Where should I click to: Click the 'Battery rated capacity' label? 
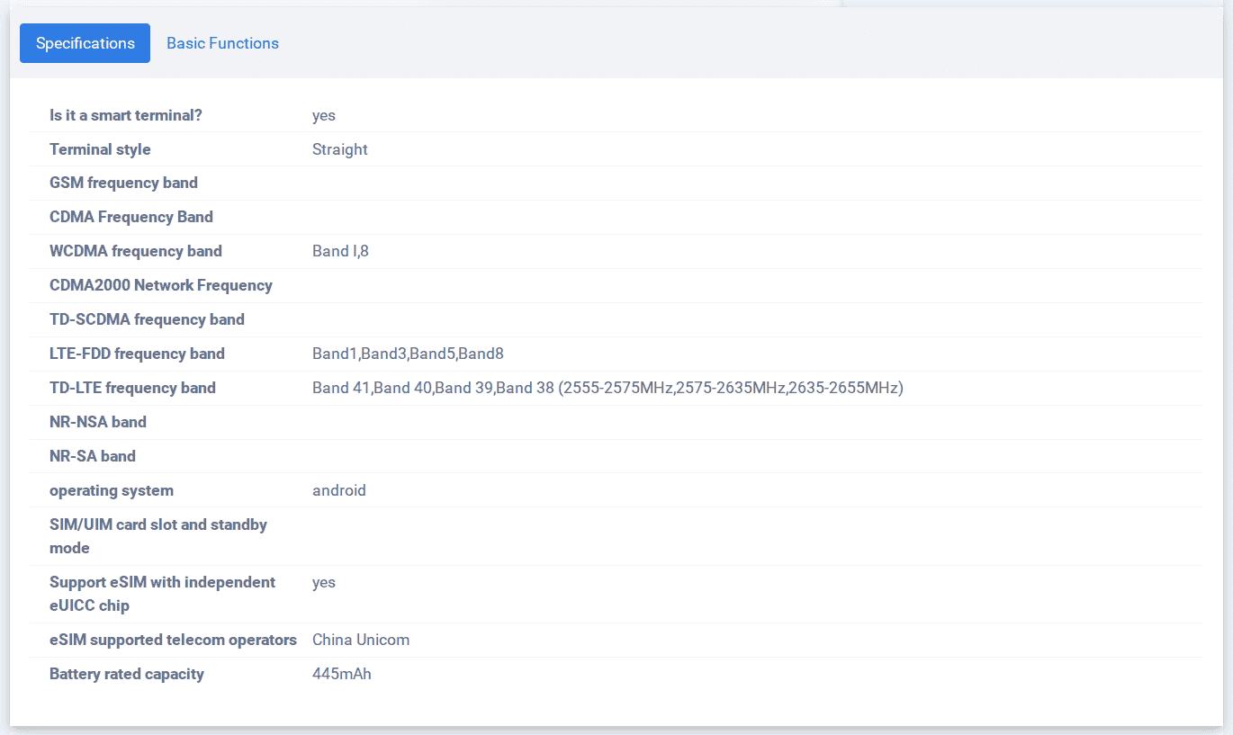[x=126, y=674]
